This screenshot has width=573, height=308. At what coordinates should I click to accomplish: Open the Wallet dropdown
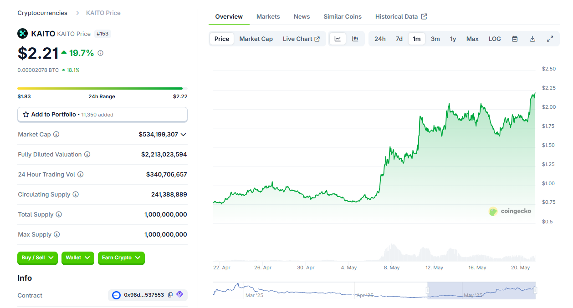tap(78, 258)
